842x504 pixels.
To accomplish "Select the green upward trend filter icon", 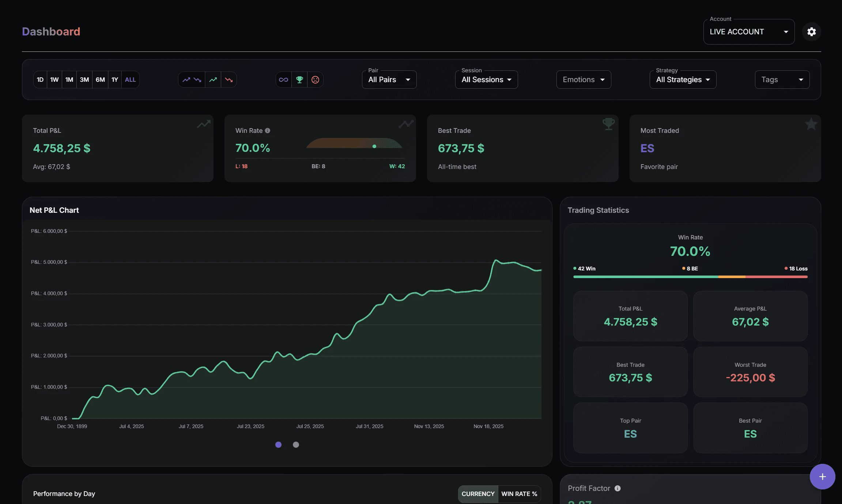I will pyautogui.click(x=213, y=79).
